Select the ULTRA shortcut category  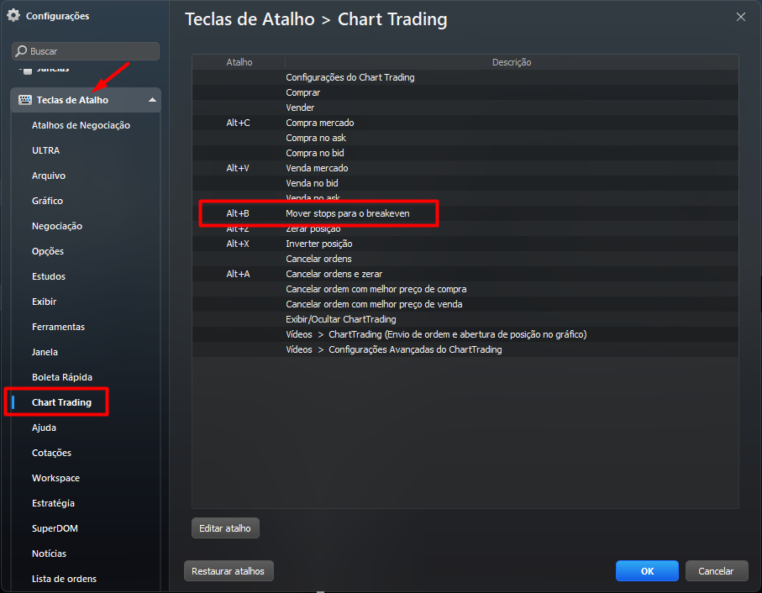[x=45, y=150]
